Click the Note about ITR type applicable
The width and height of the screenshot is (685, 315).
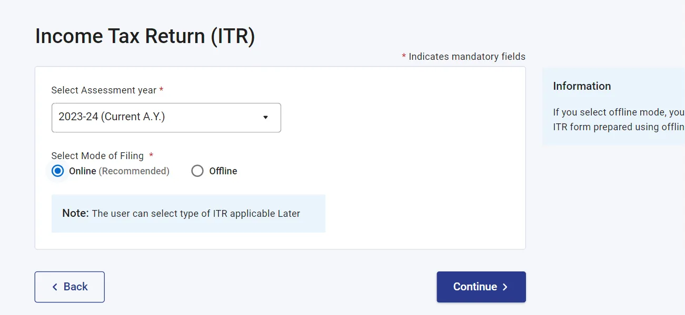[181, 214]
